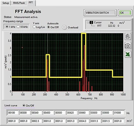Click the tallest red peak near 650 Hz
This screenshot has width=134, height=126.
[x=84, y=68]
